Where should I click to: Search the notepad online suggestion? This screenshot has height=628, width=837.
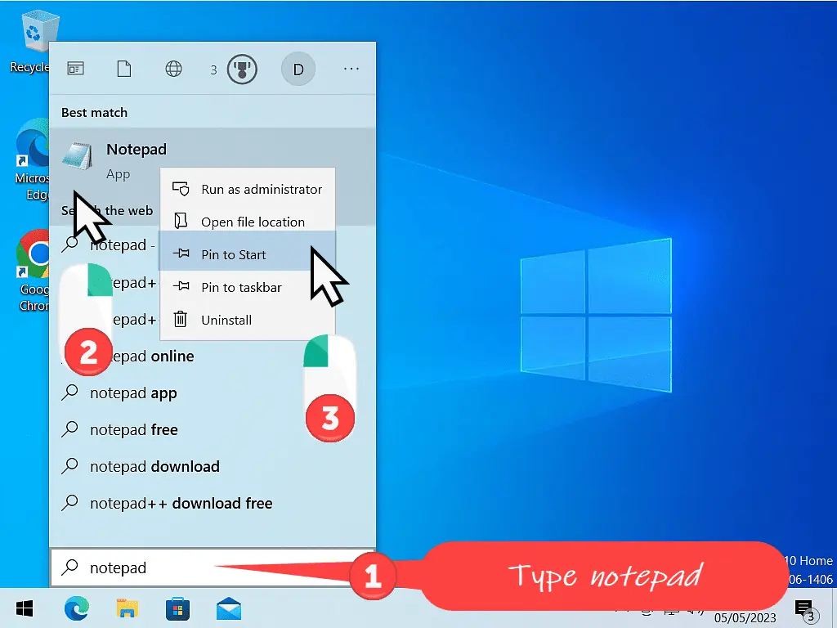click(x=155, y=356)
